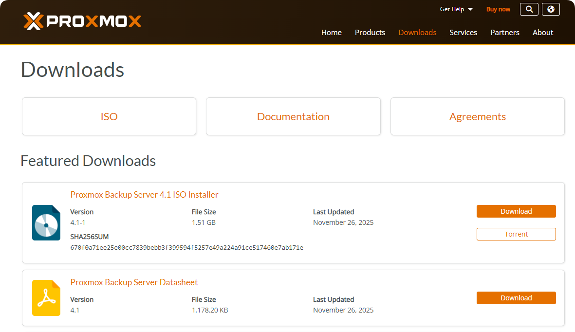The width and height of the screenshot is (575, 332).
Task: Open the Documentation downloads category
Action: (x=293, y=117)
